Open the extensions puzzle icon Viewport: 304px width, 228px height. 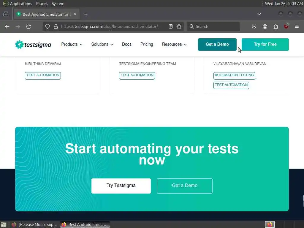point(275,26)
